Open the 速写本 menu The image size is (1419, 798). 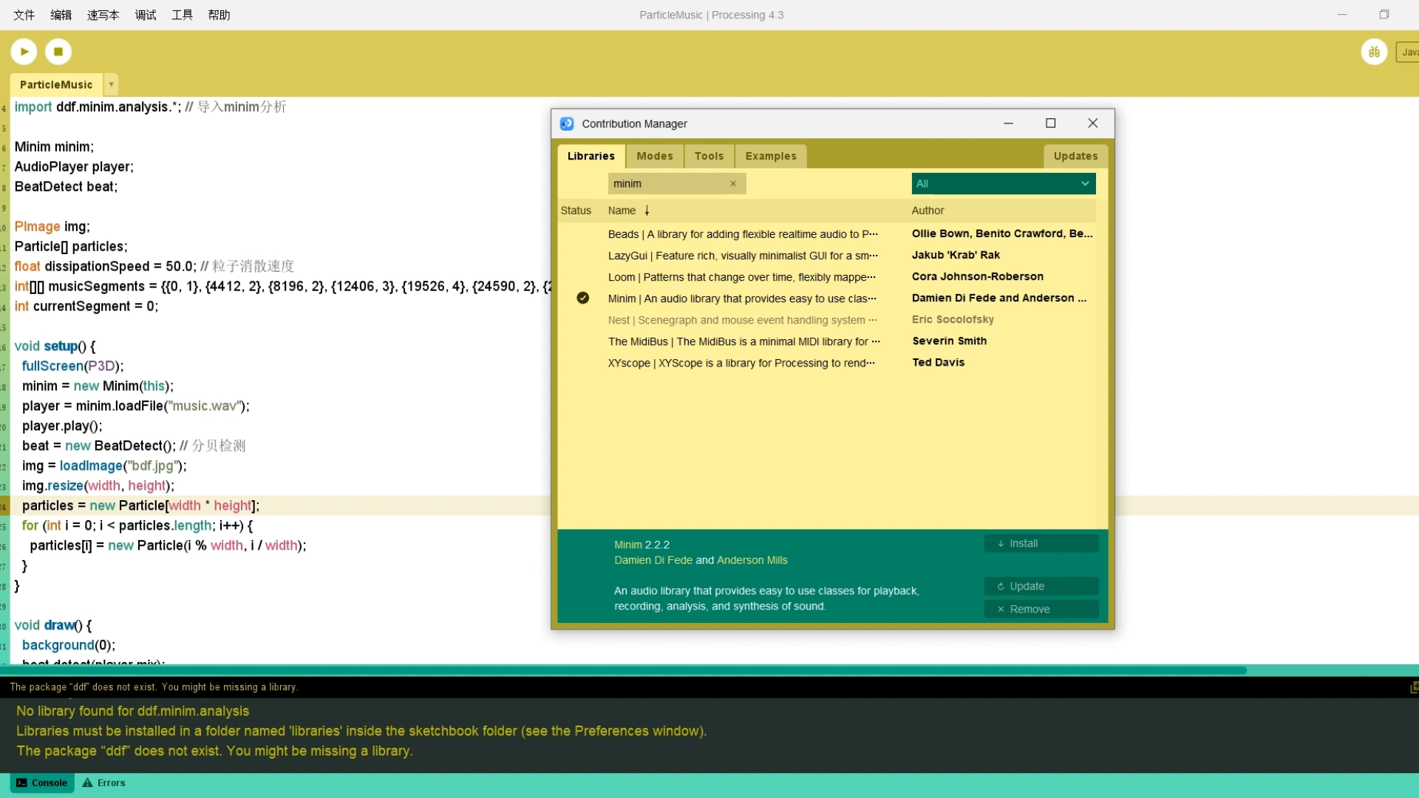[x=103, y=15]
